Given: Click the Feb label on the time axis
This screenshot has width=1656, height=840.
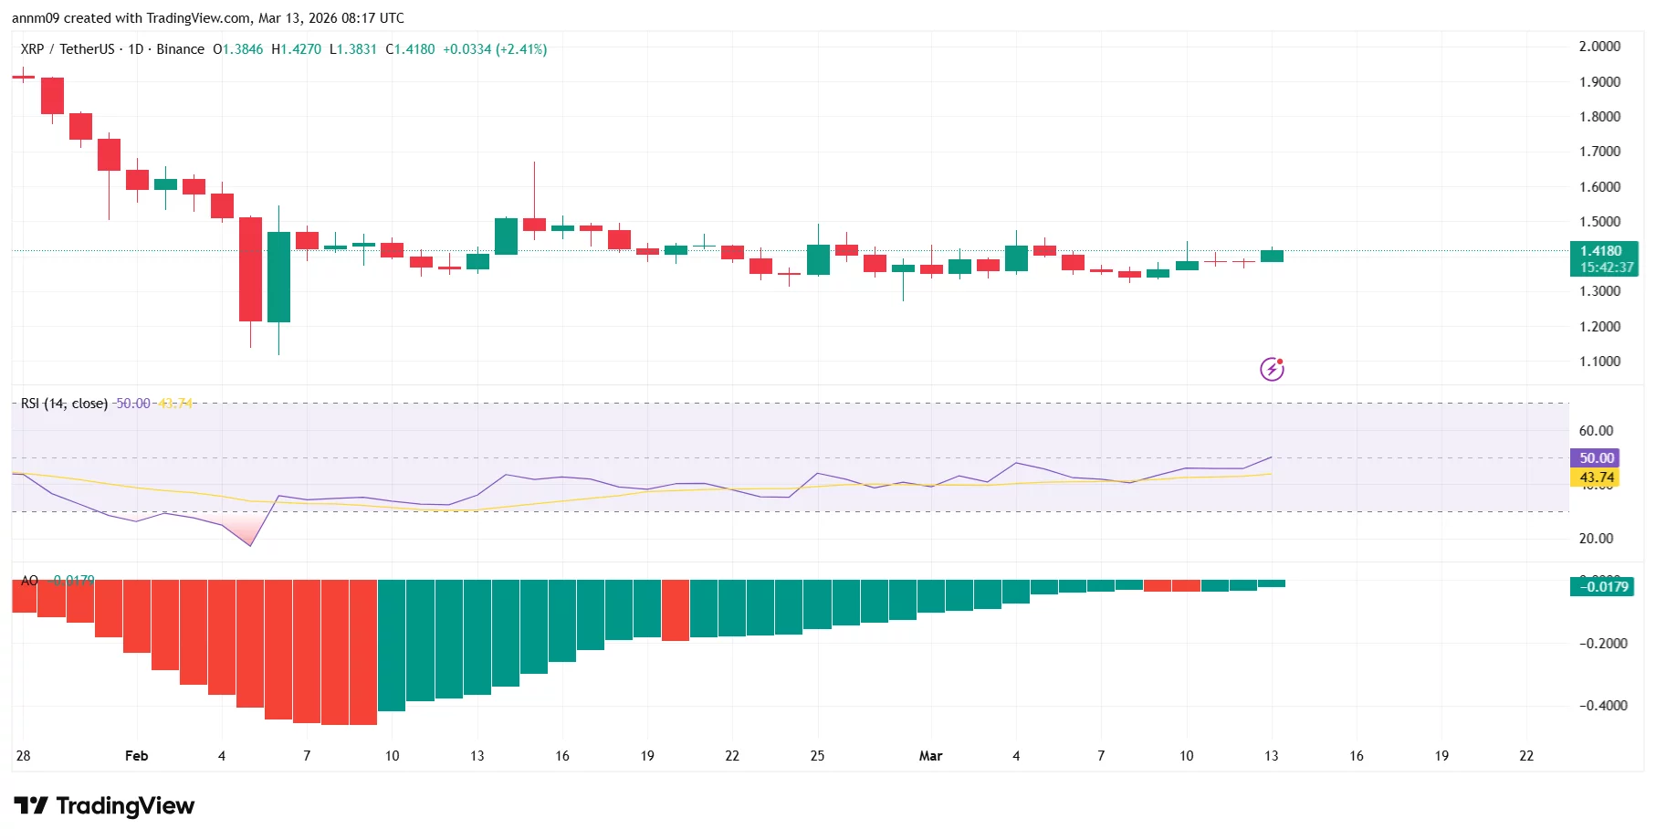Looking at the screenshot, I should (x=136, y=756).
